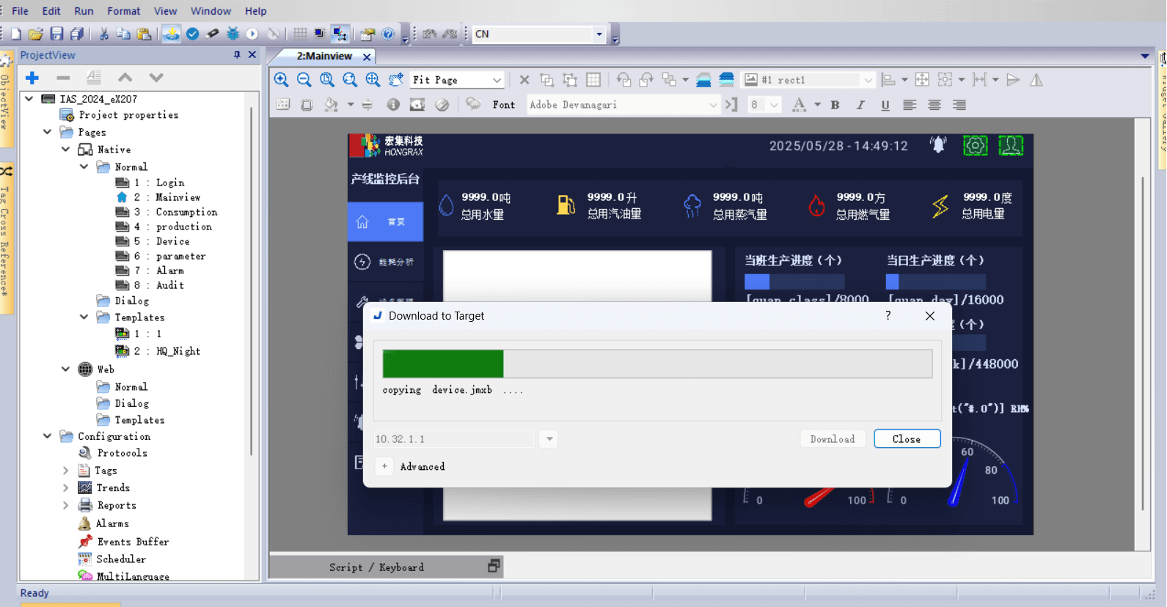Click the blue Help question mark toolbar icon
Viewport: 1167px width, 607px height.
(388, 34)
